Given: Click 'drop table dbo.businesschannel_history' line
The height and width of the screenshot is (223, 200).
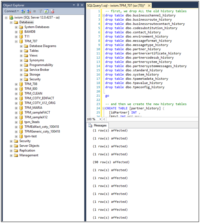Looking at the screenshot, I should (140, 15).
